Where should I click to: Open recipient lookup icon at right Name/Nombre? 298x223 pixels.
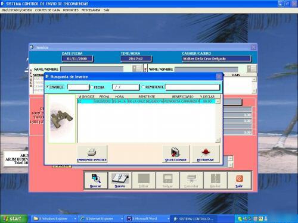coord(252,68)
